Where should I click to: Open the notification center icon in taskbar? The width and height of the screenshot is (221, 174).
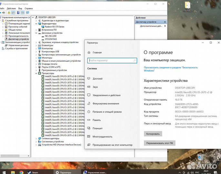(216, 172)
